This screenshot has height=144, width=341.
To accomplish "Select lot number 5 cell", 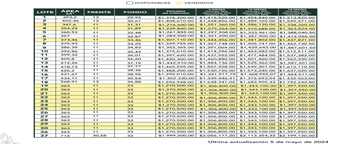I will coord(44,32).
